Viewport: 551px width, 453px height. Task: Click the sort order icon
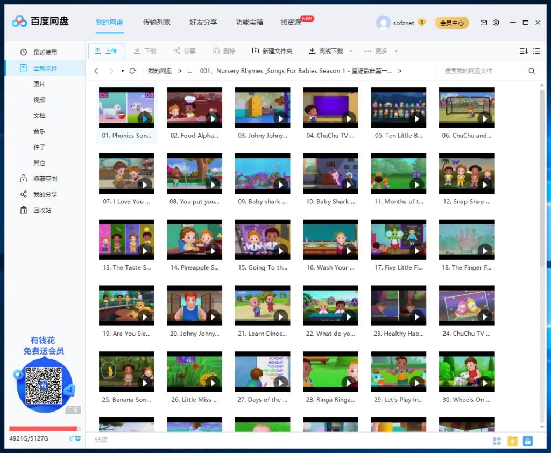pyautogui.click(x=524, y=51)
